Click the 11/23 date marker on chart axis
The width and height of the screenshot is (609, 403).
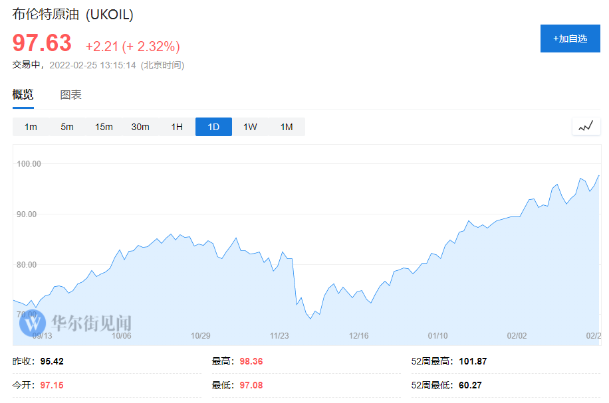[x=279, y=335]
